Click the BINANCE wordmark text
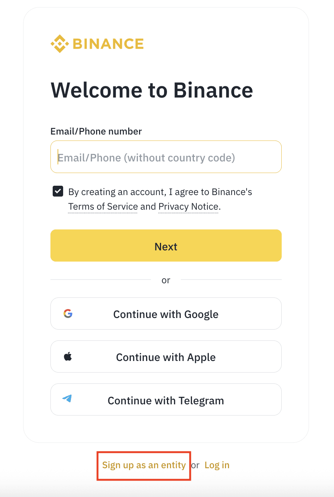Viewport: 334px width, 497px height. pyautogui.click(x=108, y=44)
